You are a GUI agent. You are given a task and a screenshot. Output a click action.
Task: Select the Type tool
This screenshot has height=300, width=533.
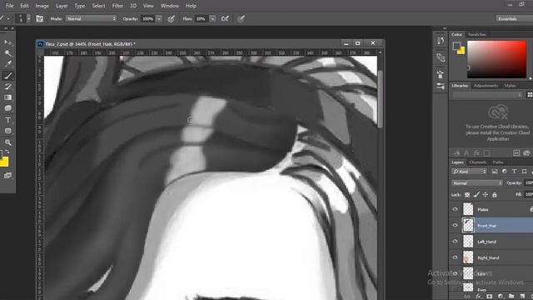coord(7,120)
